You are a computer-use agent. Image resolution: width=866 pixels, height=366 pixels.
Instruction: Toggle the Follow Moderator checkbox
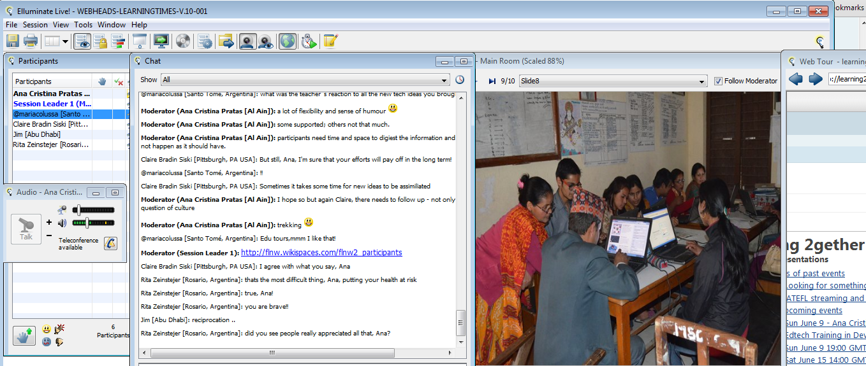718,81
